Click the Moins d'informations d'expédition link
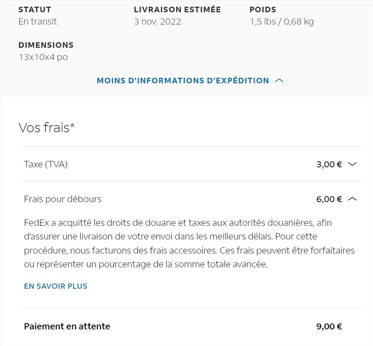373x346 pixels. [183, 80]
